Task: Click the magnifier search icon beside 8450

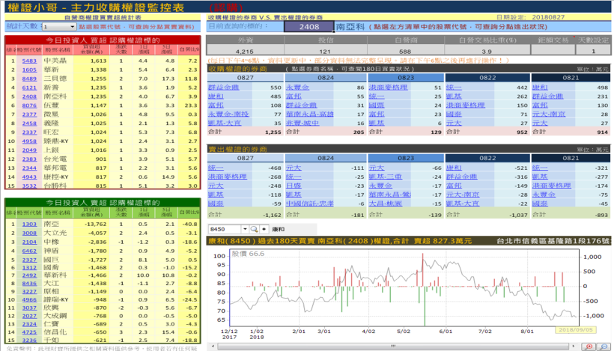Action: [254, 229]
